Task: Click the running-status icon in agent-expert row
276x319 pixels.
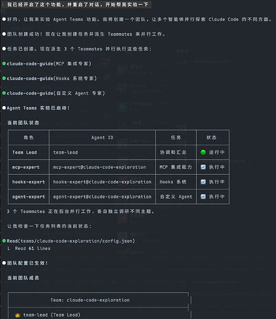Action: [203, 197]
